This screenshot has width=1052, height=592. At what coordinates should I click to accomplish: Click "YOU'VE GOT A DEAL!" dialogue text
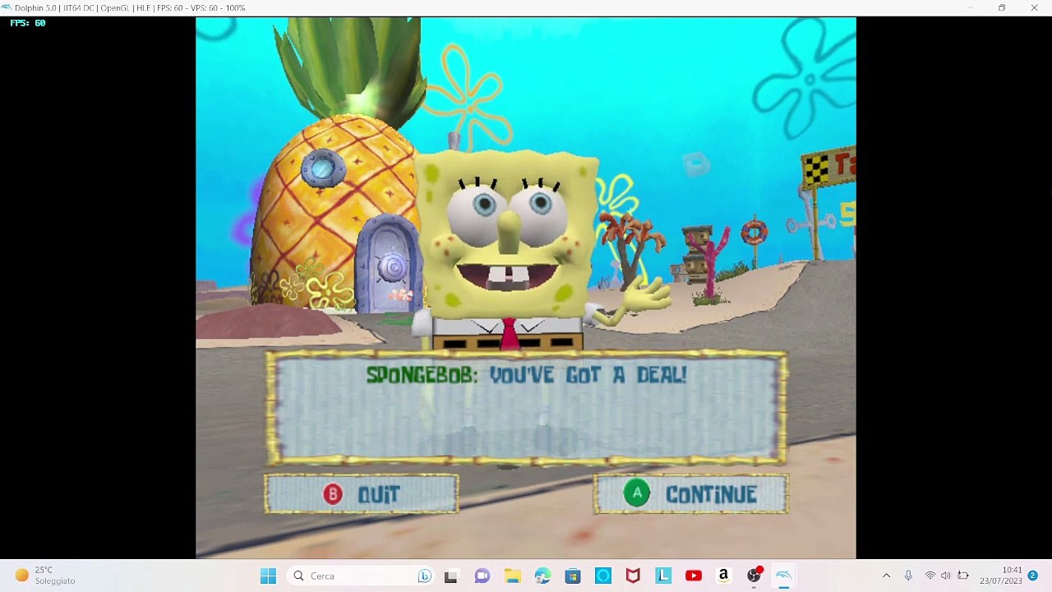[x=588, y=375]
